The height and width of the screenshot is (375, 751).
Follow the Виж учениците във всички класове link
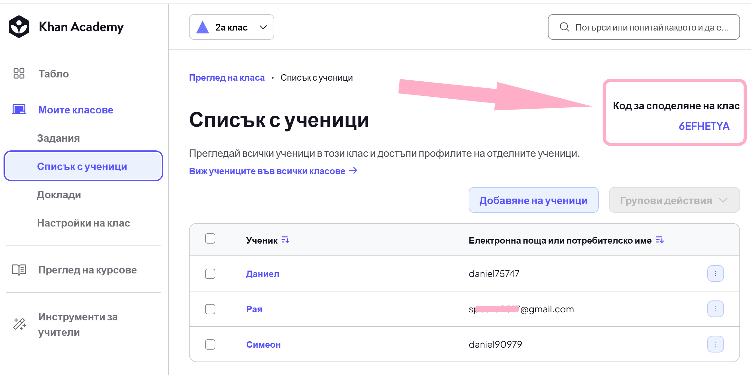pos(273,171)
